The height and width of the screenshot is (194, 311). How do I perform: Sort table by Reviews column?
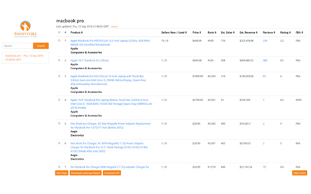click(x=269, y=32)
